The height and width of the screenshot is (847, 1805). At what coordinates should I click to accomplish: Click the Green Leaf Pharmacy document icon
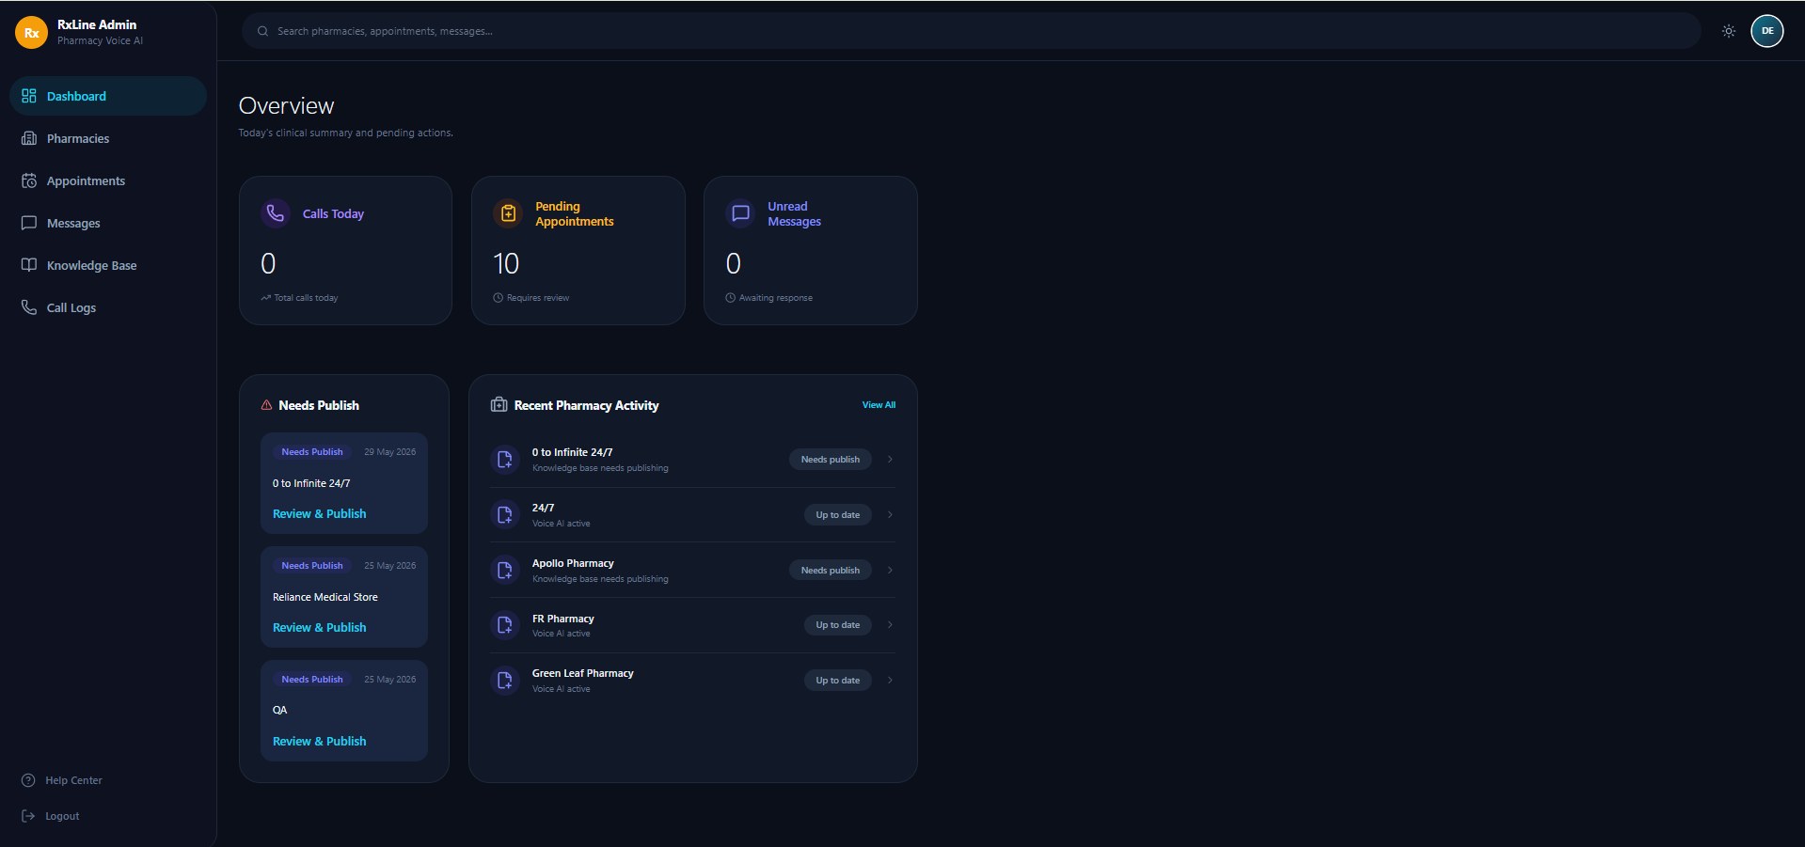pos(505,680)
